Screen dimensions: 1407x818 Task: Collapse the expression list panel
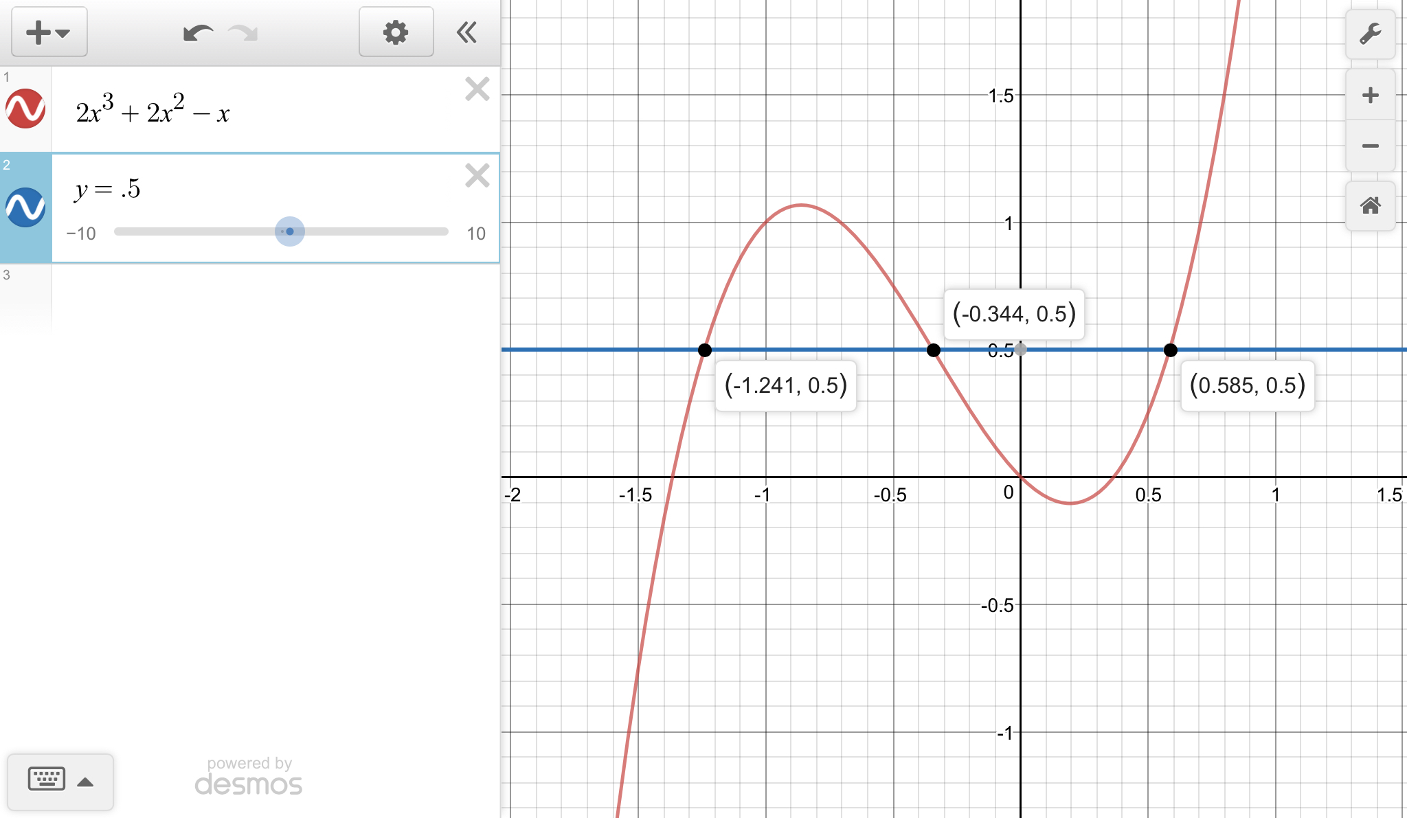467,32
